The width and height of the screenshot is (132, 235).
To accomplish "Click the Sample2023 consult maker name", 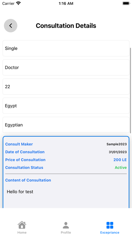I will 117,144.
